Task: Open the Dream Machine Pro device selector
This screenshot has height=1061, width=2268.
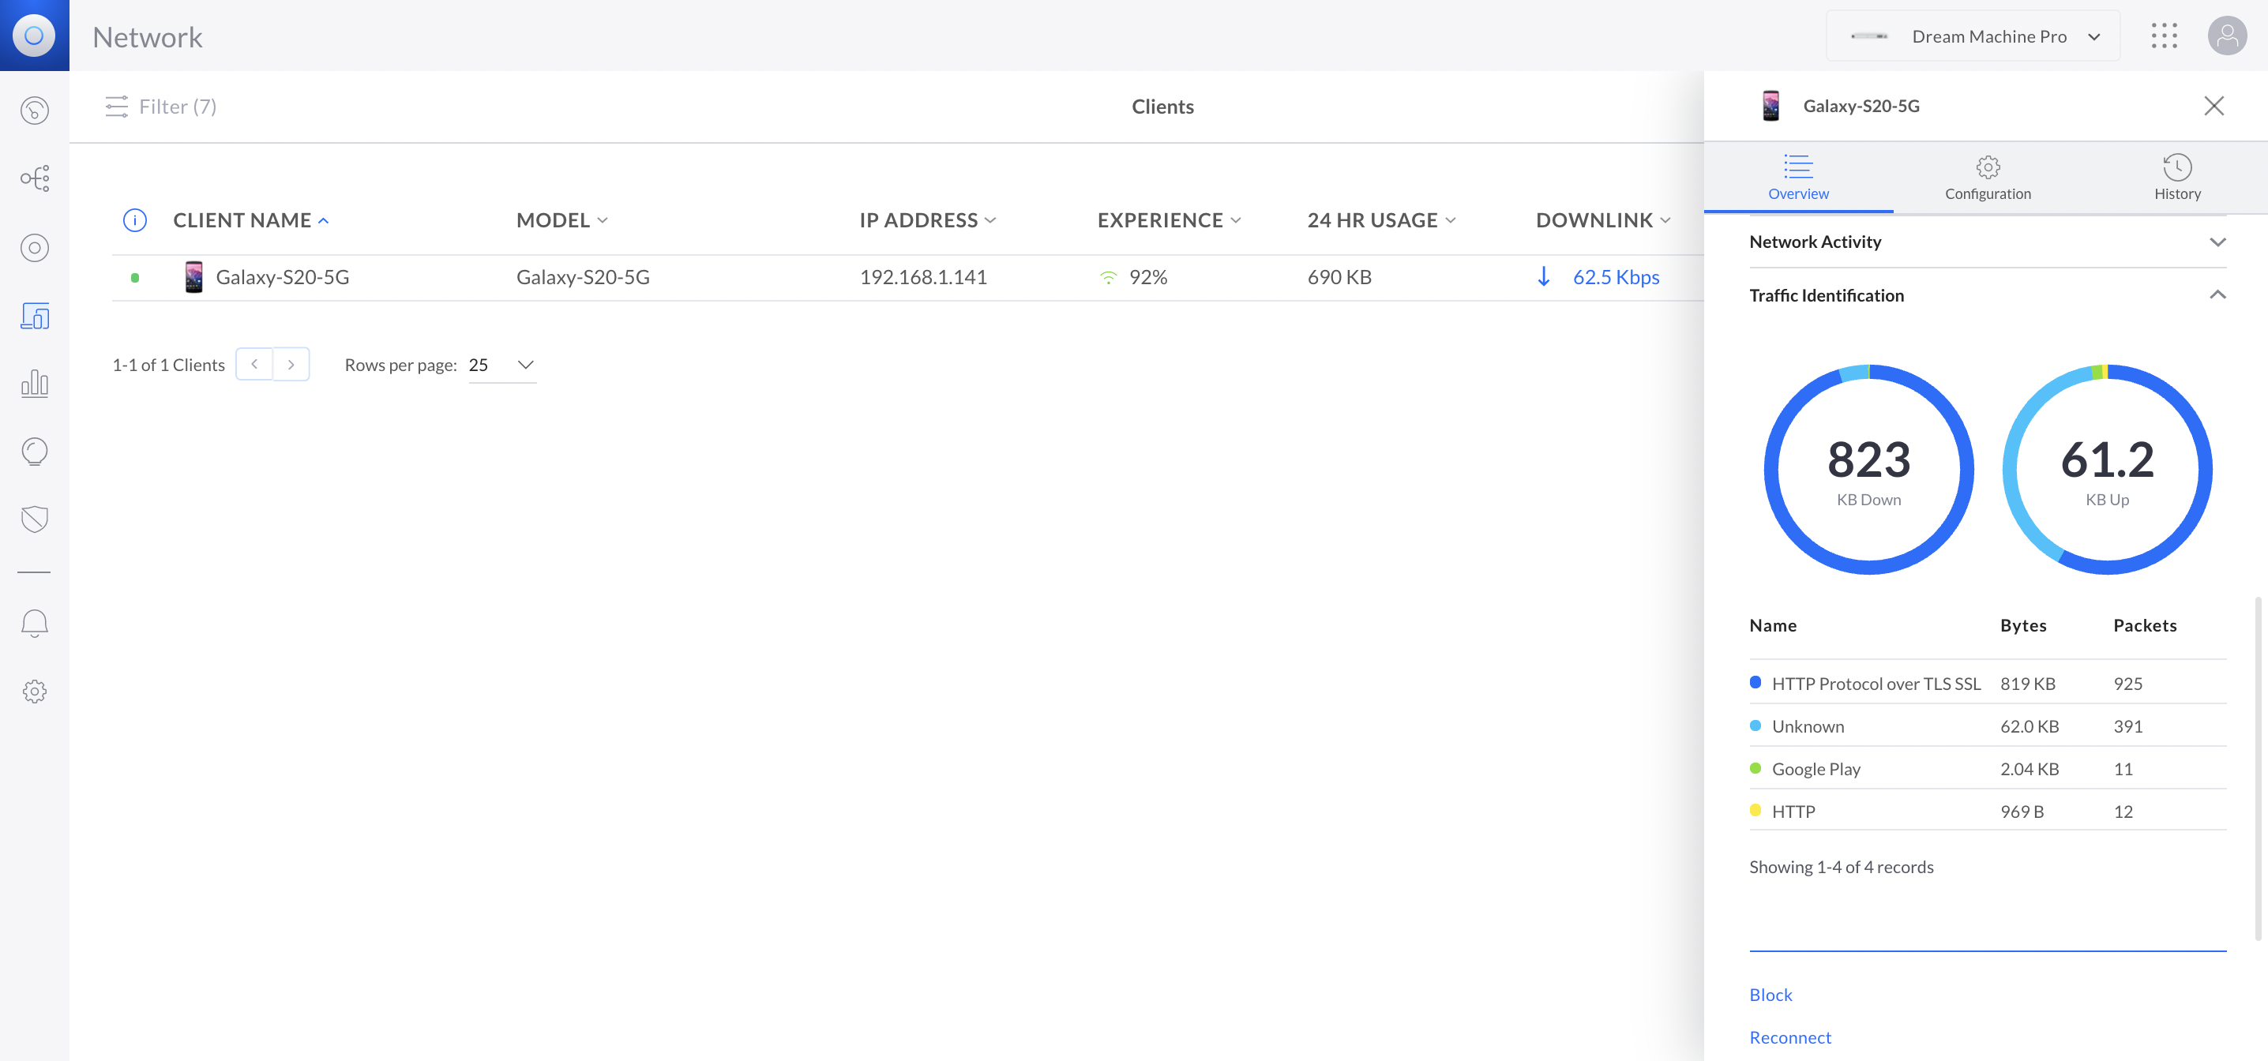Action: [x=1972, y=36]
